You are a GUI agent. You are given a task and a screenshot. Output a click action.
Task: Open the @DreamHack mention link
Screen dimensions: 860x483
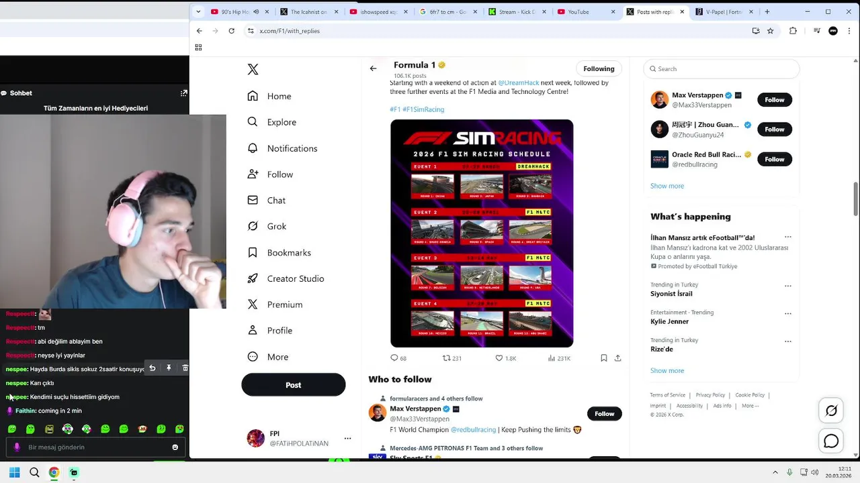point(519,83)
